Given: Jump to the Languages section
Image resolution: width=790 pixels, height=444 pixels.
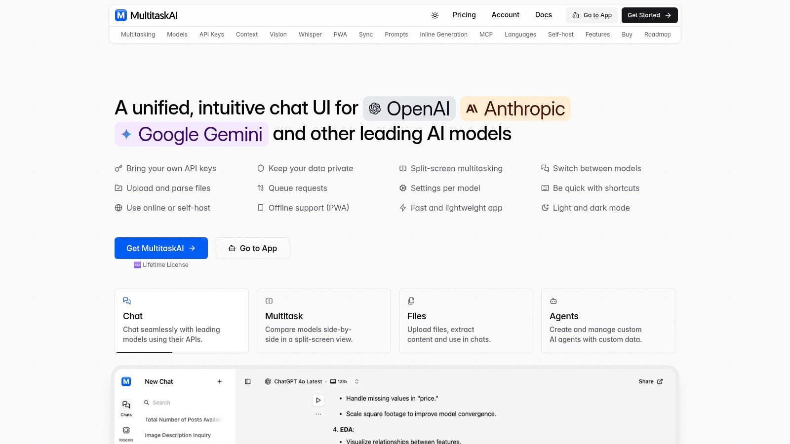Looking at the screenshot, I should (x=520, y=35).
